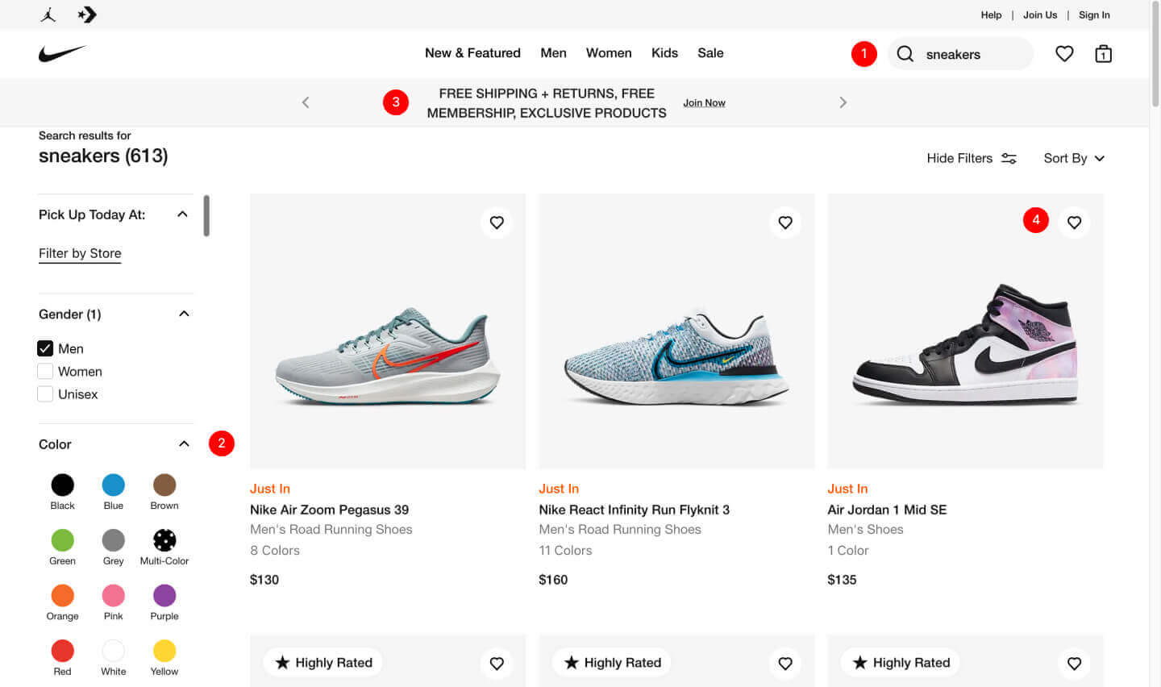Favorite the second Highly Rated product
Viewport: 1161px width, 687px height.
click(x=785, y=664)
